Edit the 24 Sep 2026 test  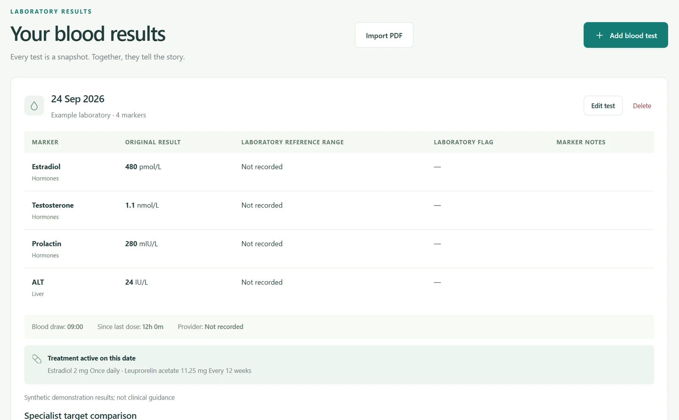click(603, 106)
